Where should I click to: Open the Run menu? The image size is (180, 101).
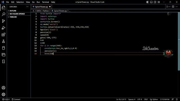tap(38, 2)
